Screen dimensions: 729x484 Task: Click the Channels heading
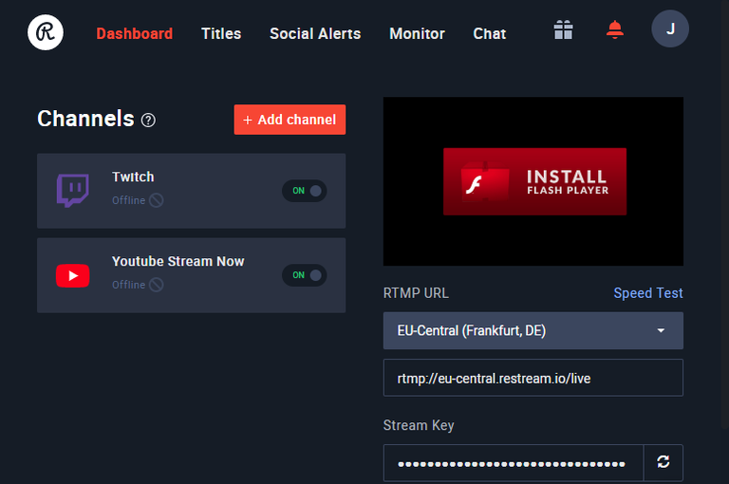(x=85, y=119)
